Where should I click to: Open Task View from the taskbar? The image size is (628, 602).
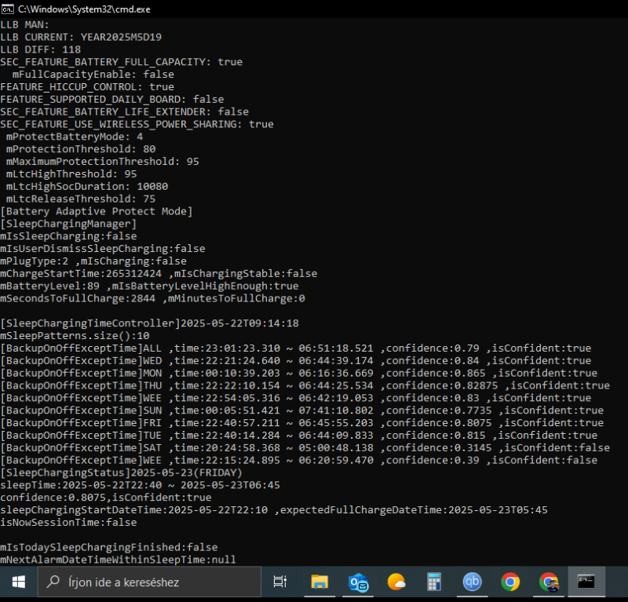pyautogui.click(x=280, y=582)
